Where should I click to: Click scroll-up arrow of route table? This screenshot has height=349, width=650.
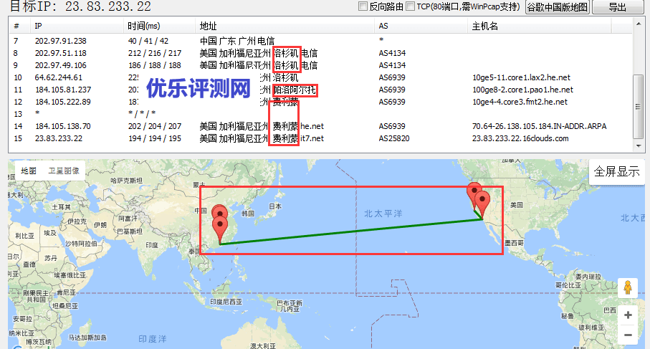[x=639, y=24]
